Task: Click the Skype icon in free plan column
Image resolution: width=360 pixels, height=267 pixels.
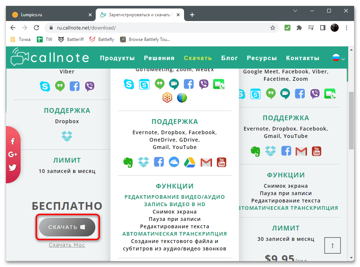Action: click(x=45, y=86)
